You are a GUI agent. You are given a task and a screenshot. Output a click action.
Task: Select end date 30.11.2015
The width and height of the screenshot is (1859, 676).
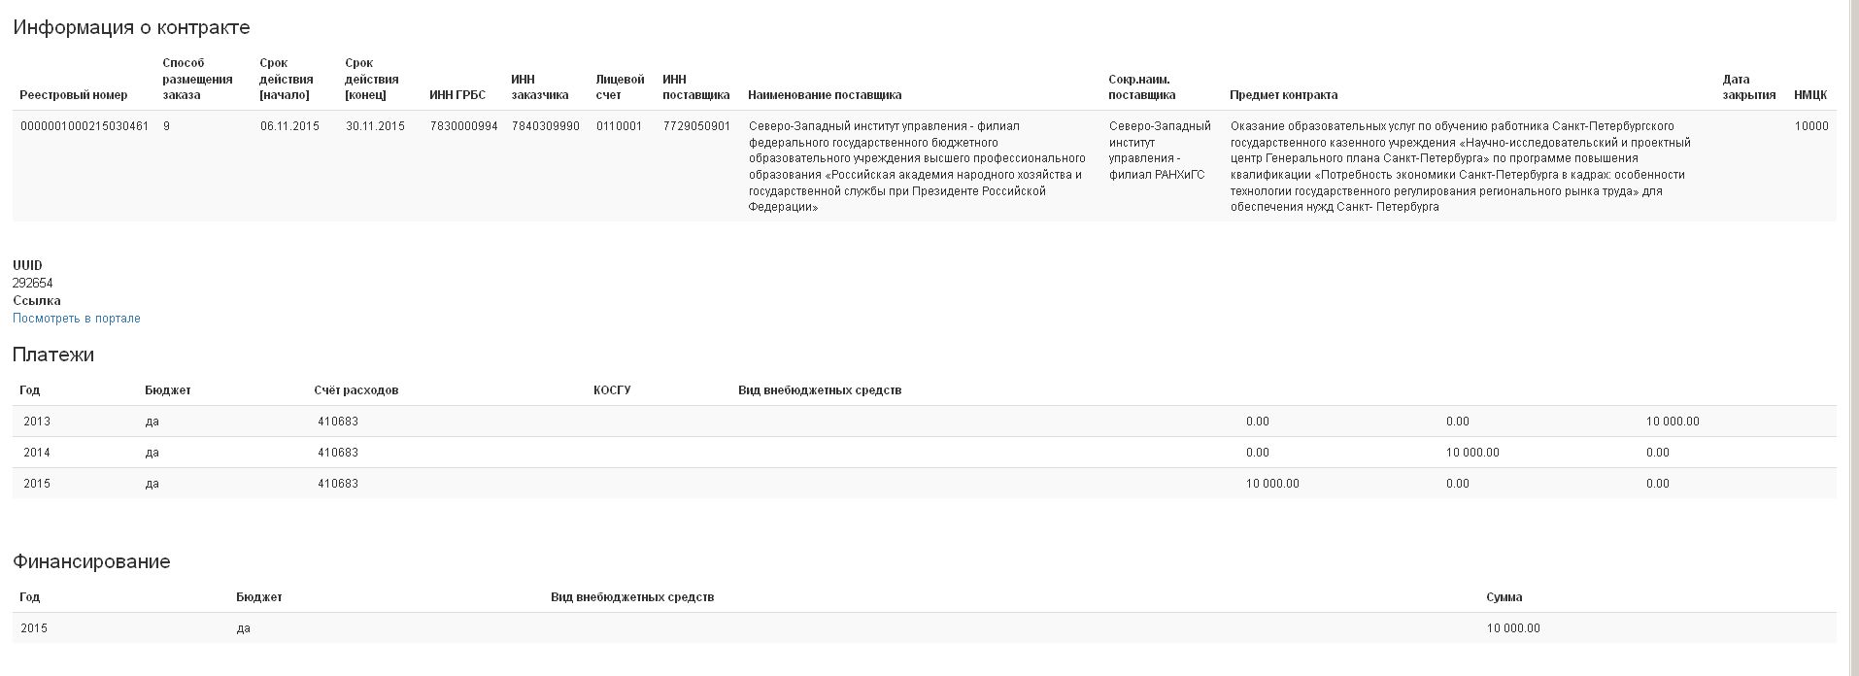pos(375,126)
